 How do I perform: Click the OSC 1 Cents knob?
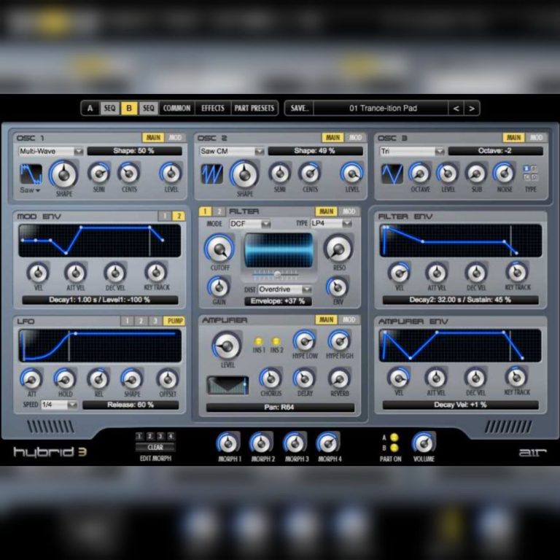(x=129, y=174)
